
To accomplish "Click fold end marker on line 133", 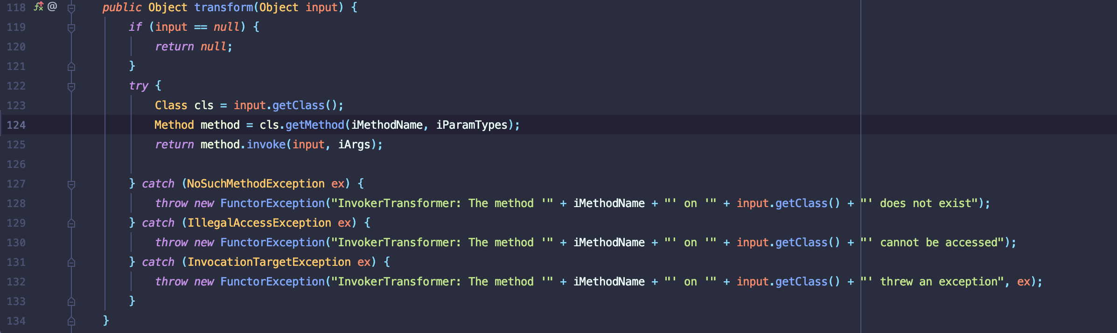I will click(71, 302).
